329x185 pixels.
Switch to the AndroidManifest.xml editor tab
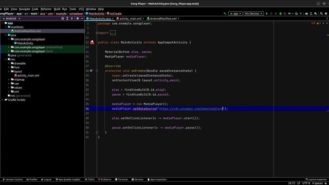coord(163,18)
